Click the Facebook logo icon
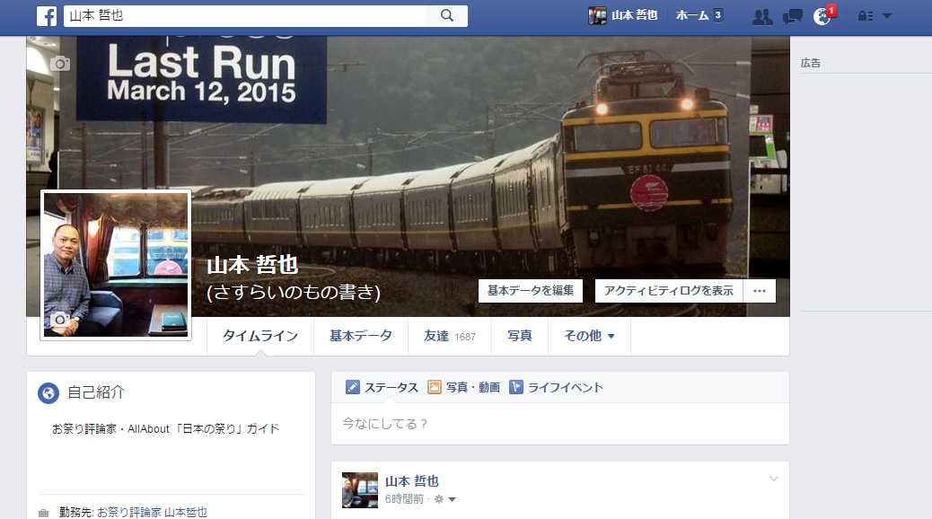Viewport: 932px width, 519px height. pos(47,16)
